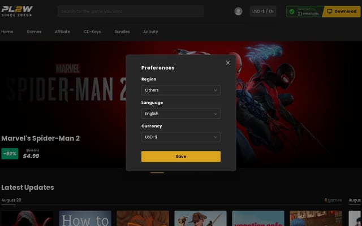Focus the game search field
The image size is (362, 226).
tap(131, 11)
